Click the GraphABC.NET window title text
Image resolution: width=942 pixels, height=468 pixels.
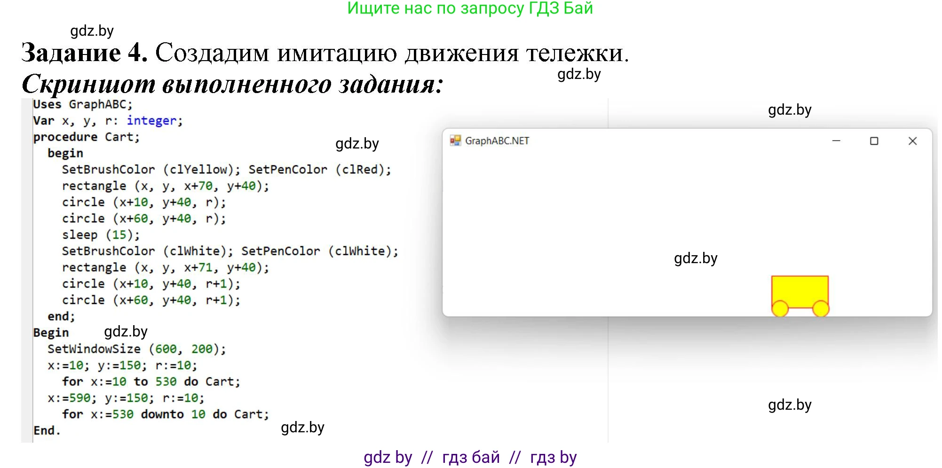point(497,141)
